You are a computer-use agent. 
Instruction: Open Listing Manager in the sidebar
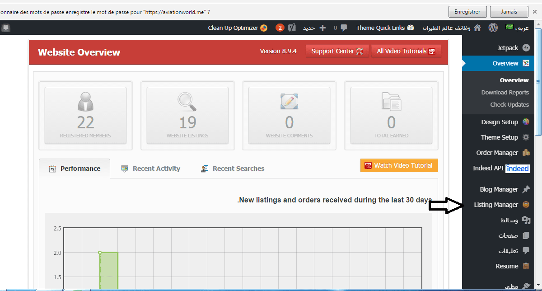(496, 205)
